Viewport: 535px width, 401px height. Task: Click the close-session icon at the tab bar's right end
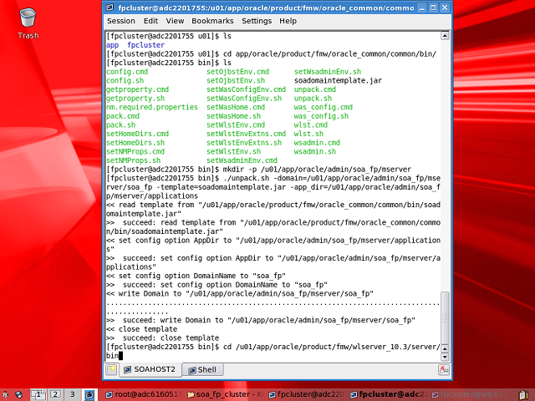pyautogui.click(x=444, y=370)
